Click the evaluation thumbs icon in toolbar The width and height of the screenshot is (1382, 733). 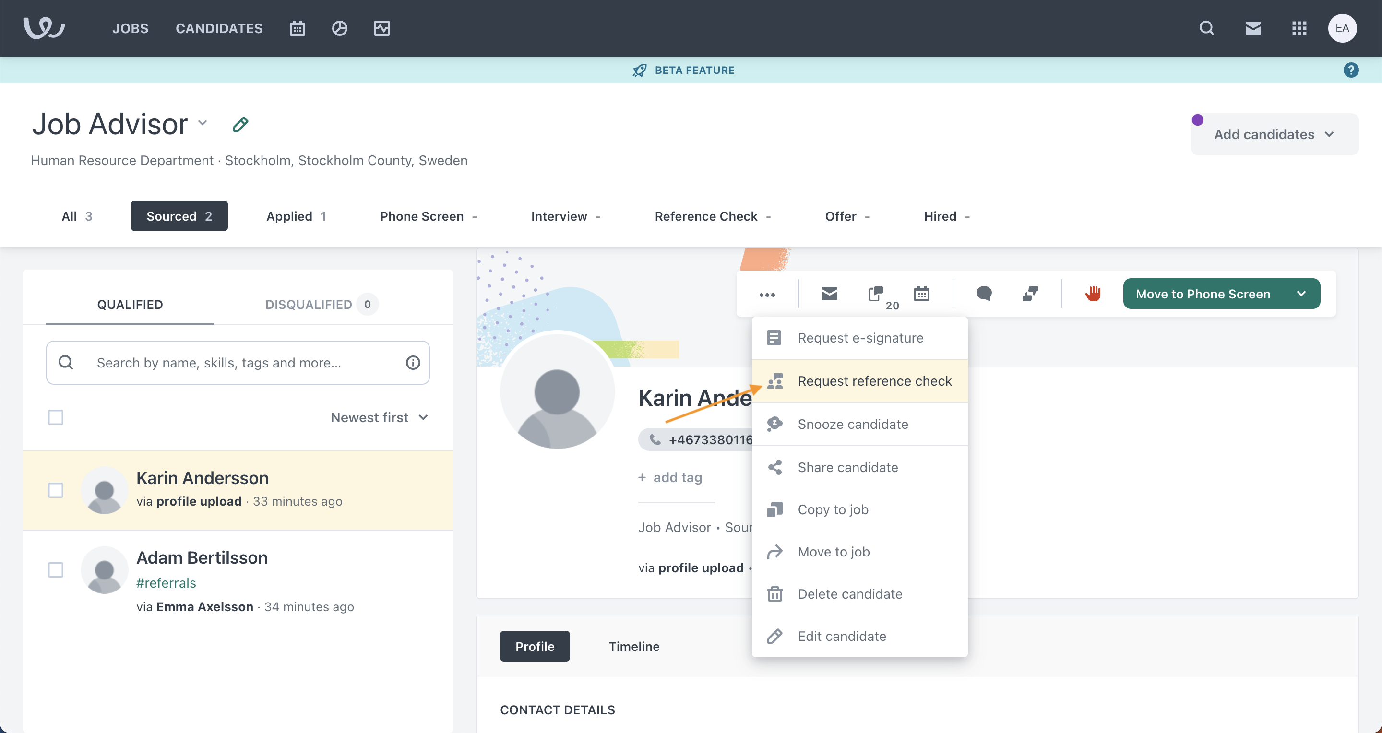tap(1030, 293)
